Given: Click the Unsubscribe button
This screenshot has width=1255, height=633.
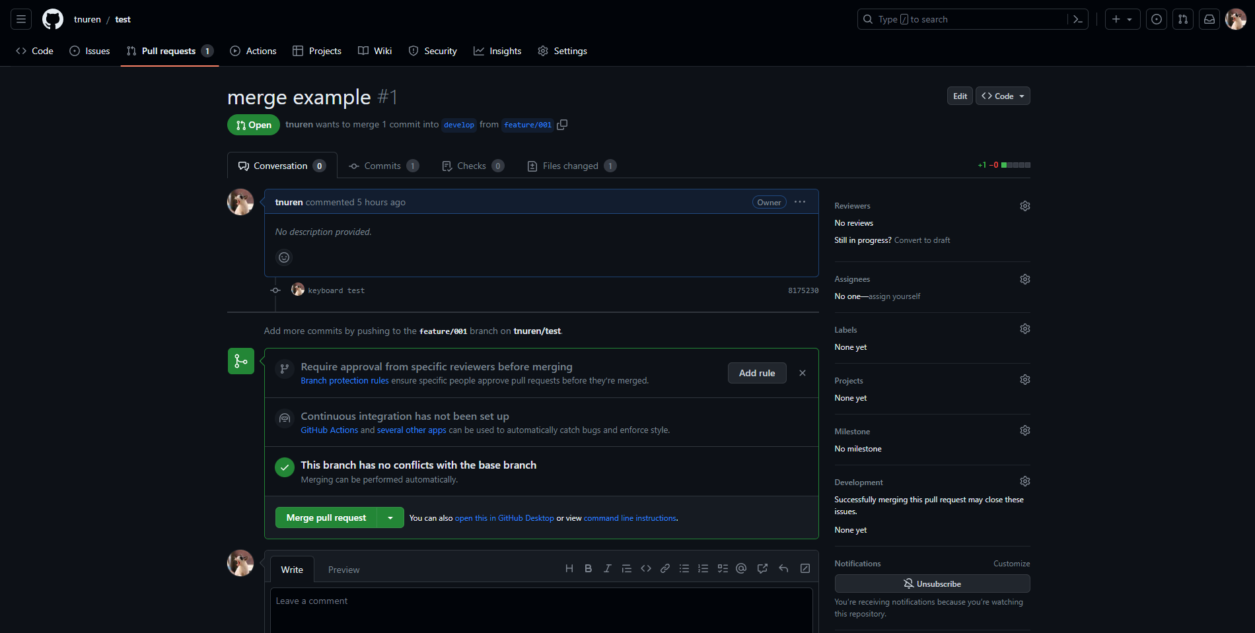Looking at the screenshot, I should tap(932, 583).
